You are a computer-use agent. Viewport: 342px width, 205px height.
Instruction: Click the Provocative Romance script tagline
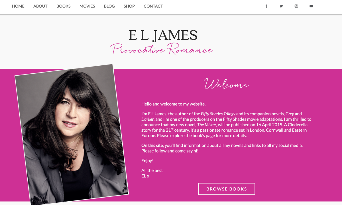coord(162,49)
